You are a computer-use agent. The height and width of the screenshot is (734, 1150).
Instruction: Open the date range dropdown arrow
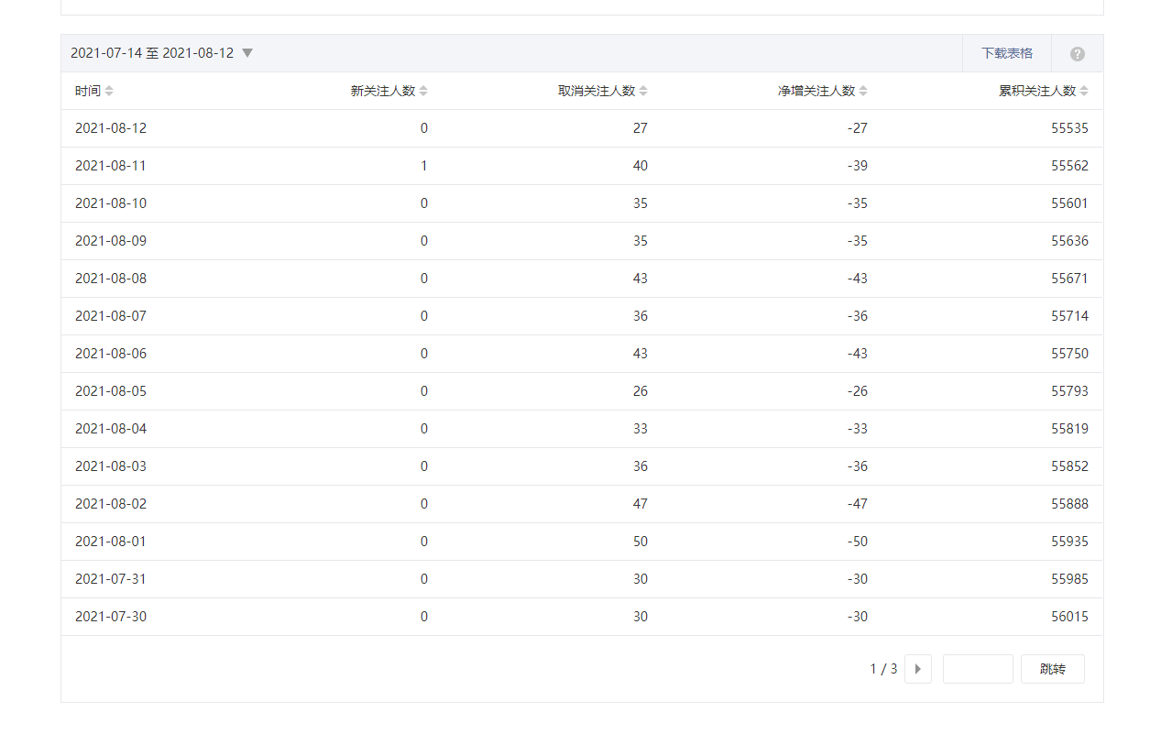247,53
